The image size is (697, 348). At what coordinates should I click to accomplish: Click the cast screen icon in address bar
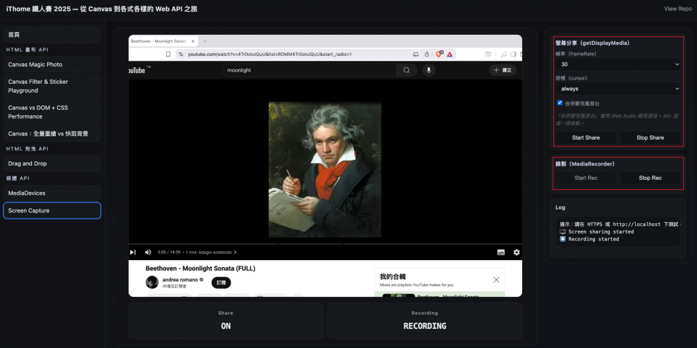[x=416, y=54]
